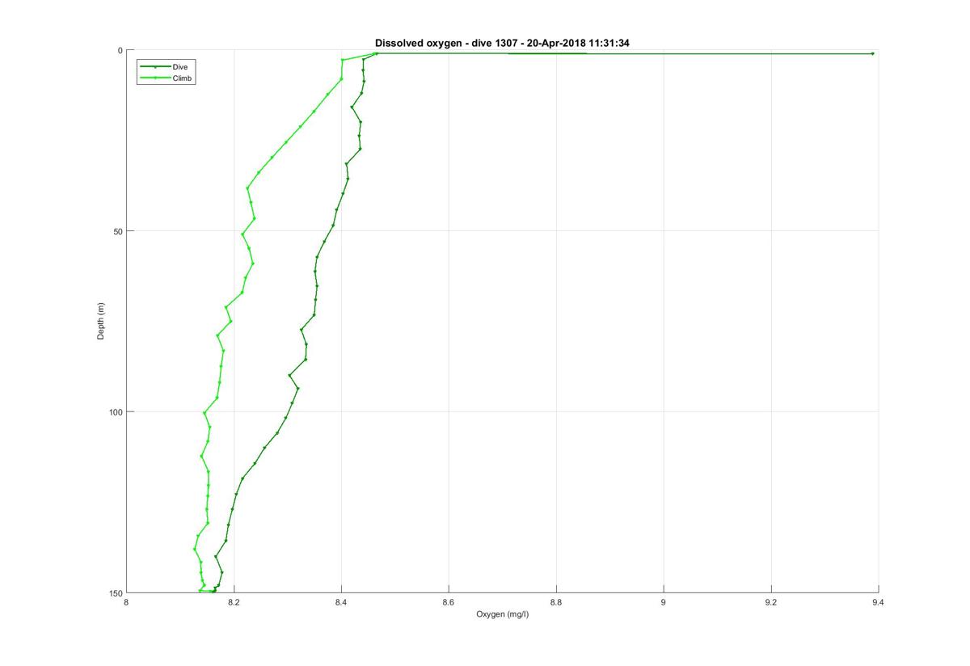Click the y-axis tick label '0'

click(x=120, y=50)
